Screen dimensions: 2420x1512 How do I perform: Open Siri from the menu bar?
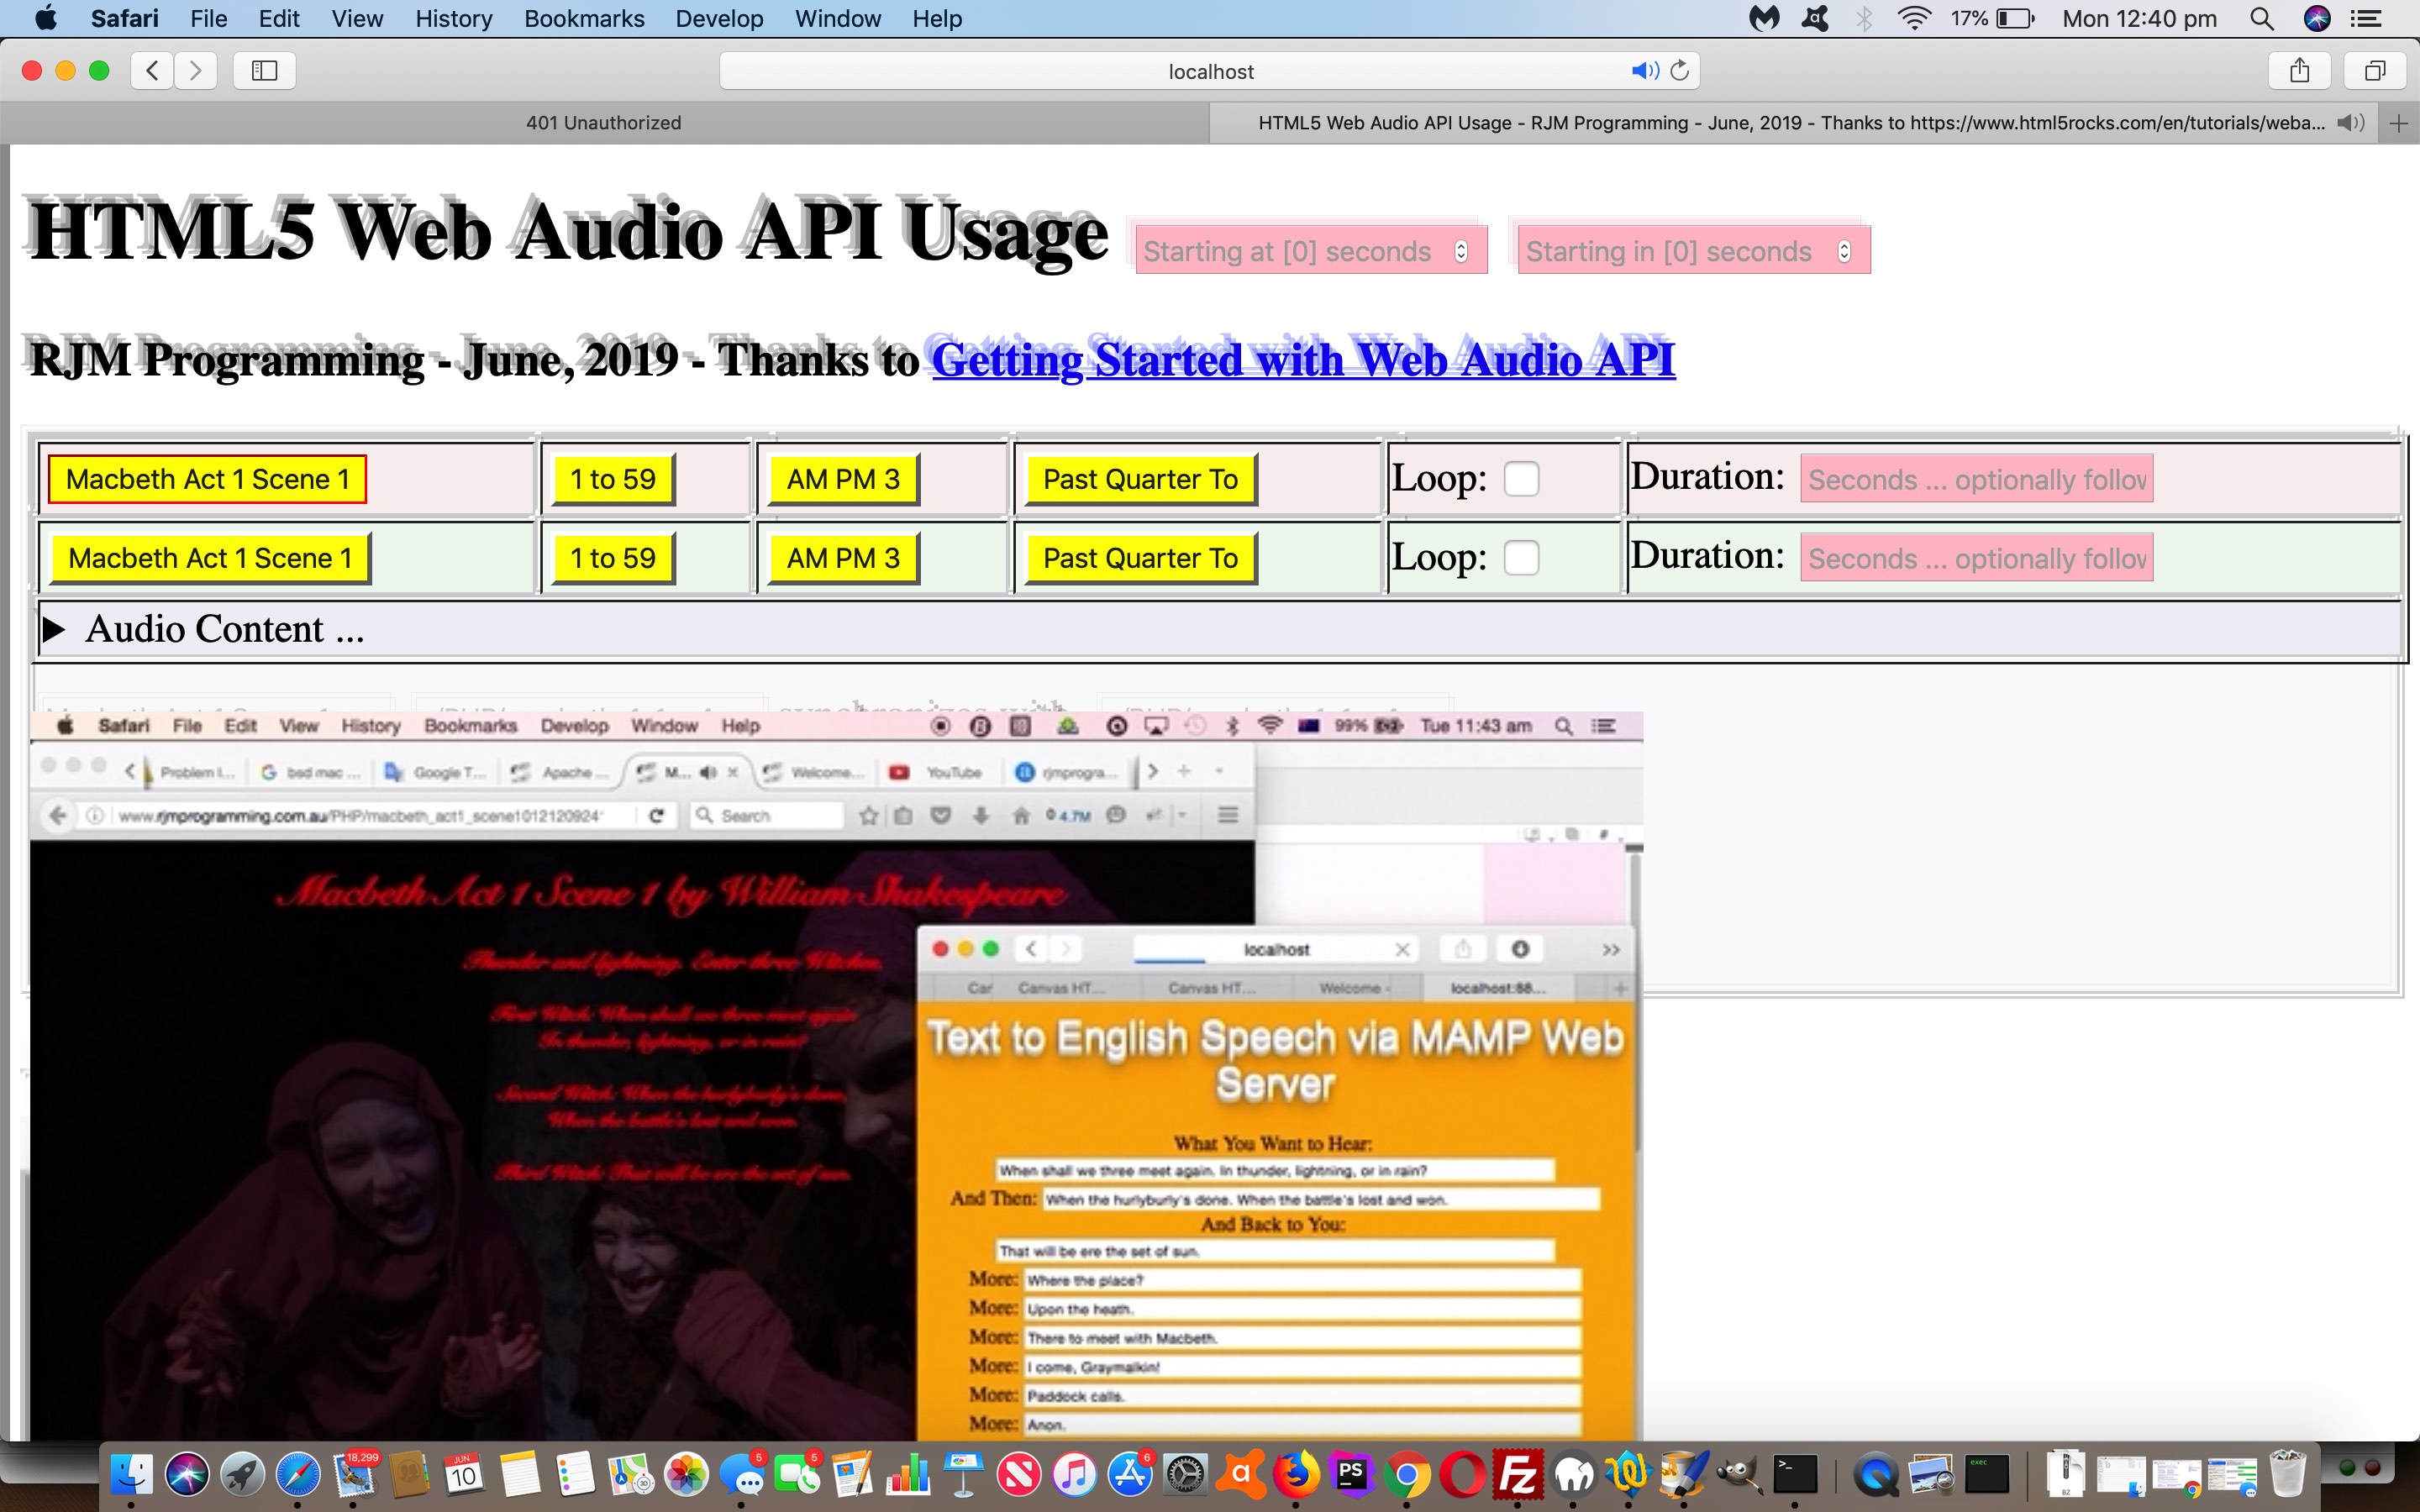2317,19
